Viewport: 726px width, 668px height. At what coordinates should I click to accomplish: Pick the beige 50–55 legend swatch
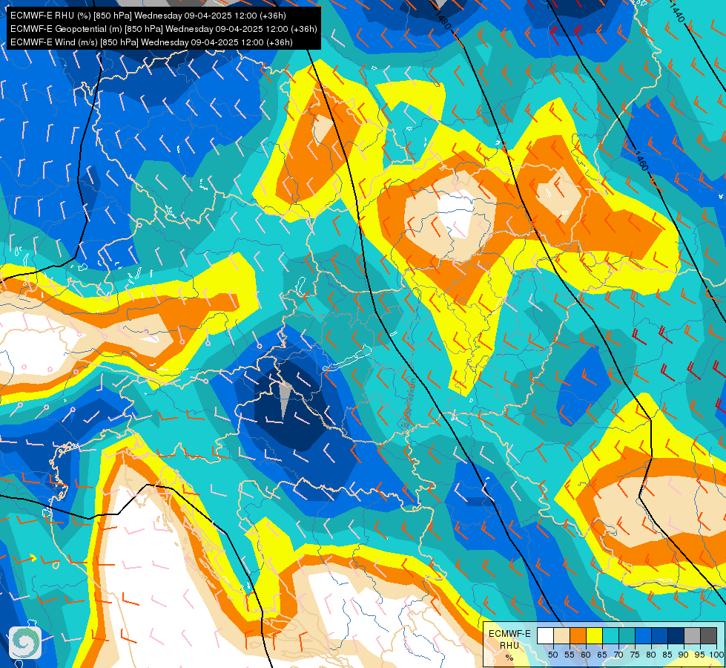pyautogui.click(x=561, y=635)
